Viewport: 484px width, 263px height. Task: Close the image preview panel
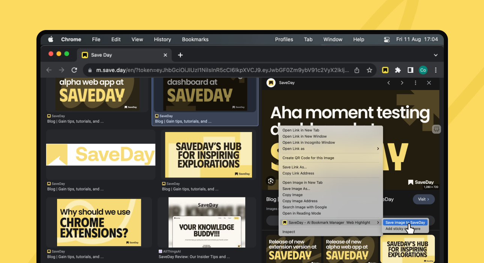click(x=429, y=83)
